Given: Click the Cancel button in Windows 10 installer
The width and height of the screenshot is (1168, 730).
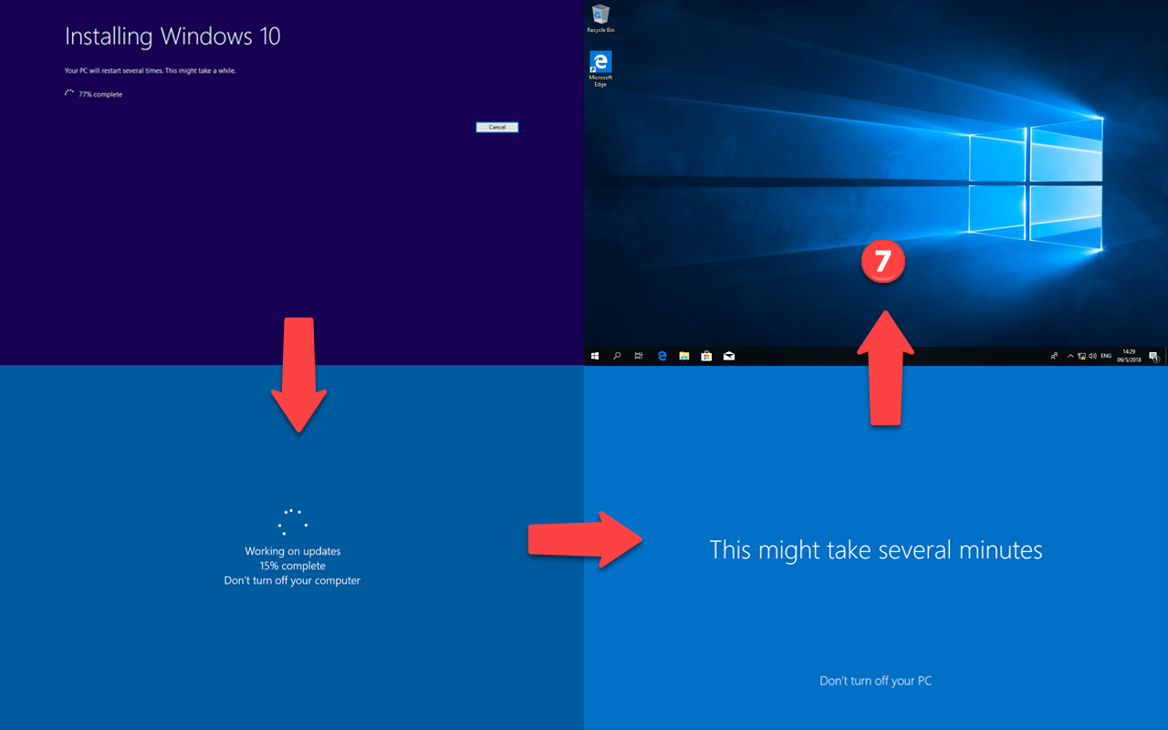Looking at the screenshot, I should click(497, 127).
